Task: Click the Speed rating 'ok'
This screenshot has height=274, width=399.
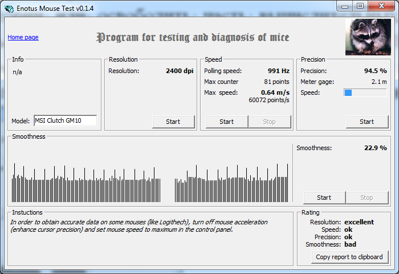Action: point(348,229)
